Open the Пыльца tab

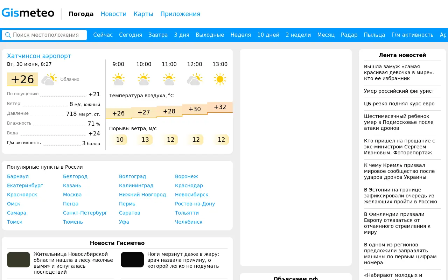tap(374, 35)
